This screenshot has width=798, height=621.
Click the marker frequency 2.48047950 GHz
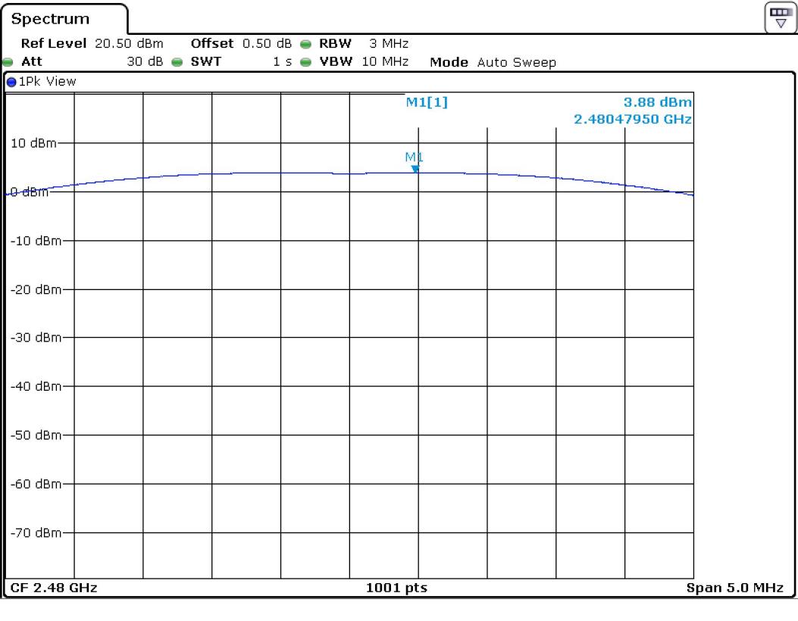tap(633, 119)
